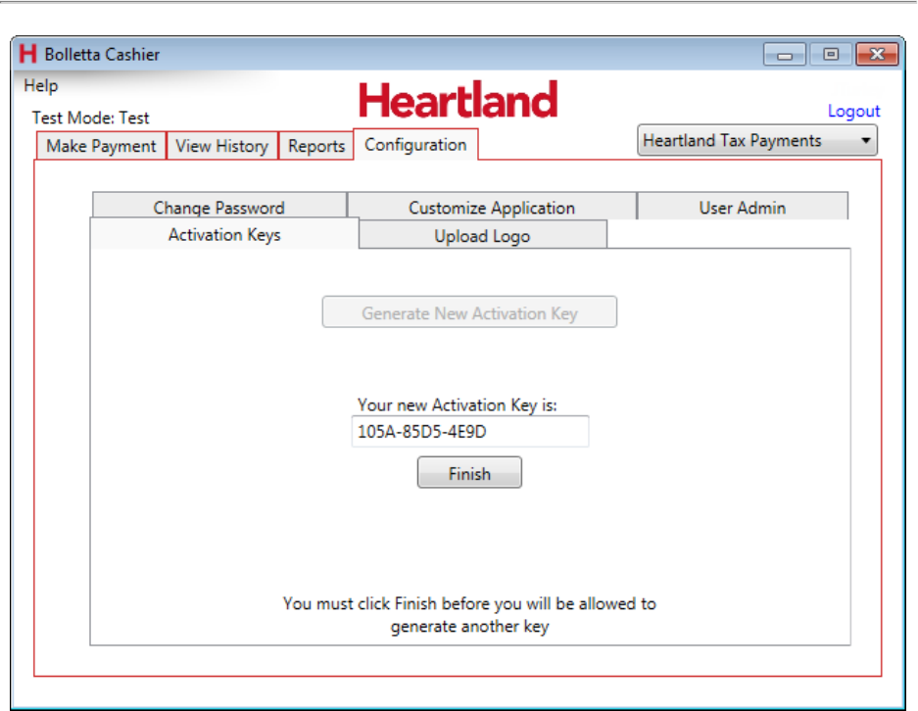Maximize the Bolletta Cashier window

pyautogui.click(x=831, y=55)
